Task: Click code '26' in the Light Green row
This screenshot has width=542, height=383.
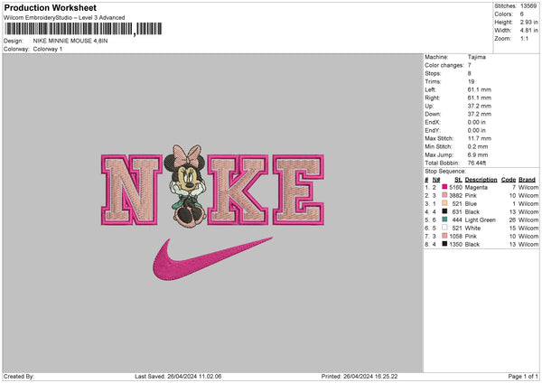Action: click(x=512, y=220)
